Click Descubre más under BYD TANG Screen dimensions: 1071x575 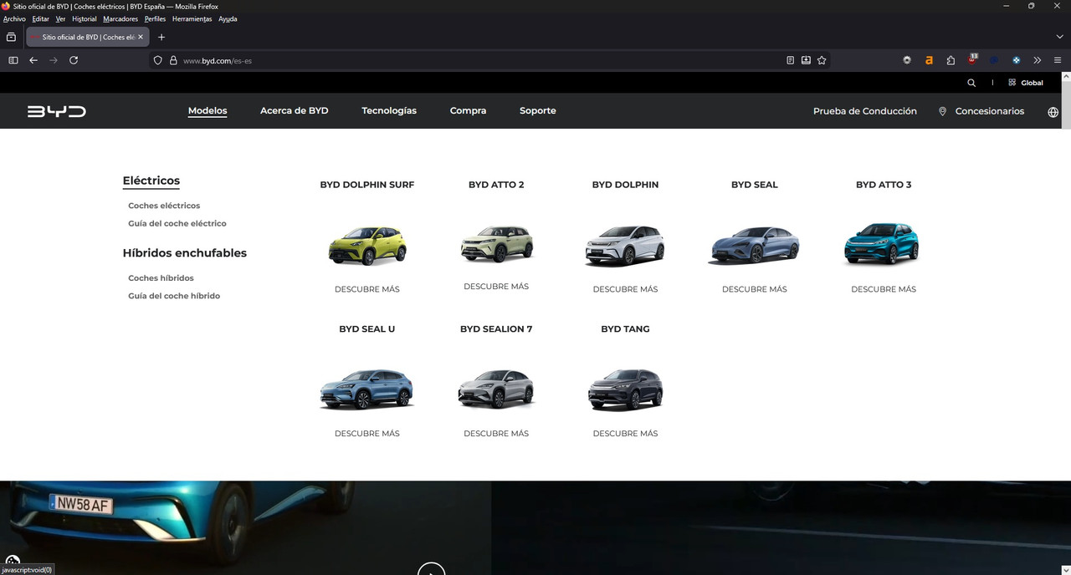[626, 434]
